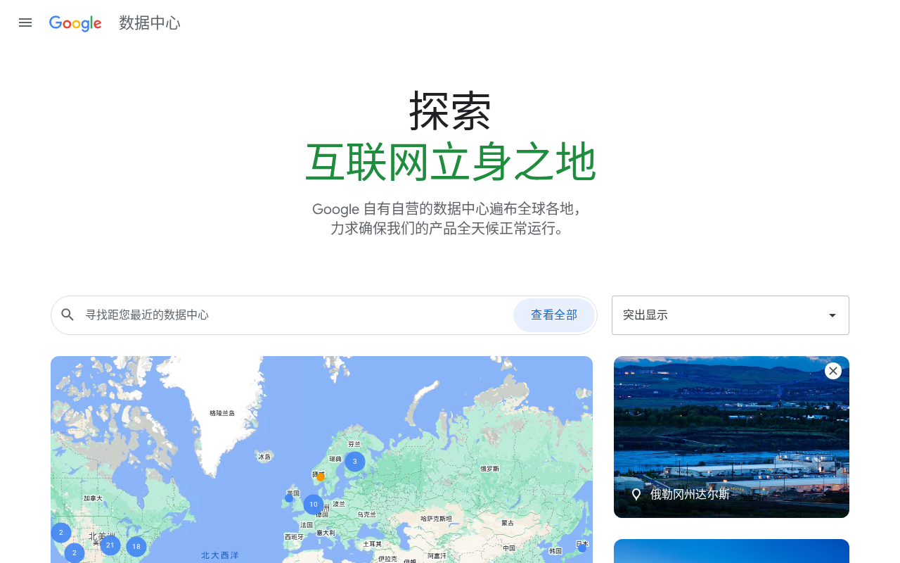The height and width of the screenshot is (563, 900).
Task: Click the 查看全部 button
Action: 554,315
